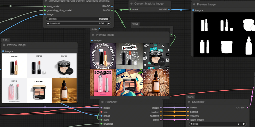Select the amber dropper bottle on gold thumbnail
This screenshot has height=127, width=255.
coord(64,91)
